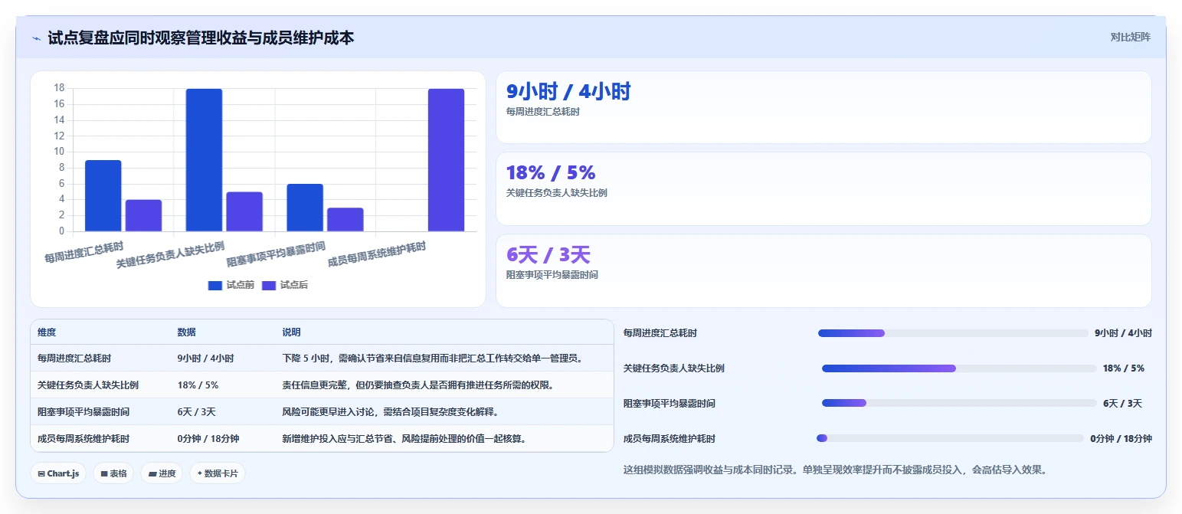Click the 阻塞事项平均暴露时间 table row label
Viewport: 1182px width, 514px height.
83,411
